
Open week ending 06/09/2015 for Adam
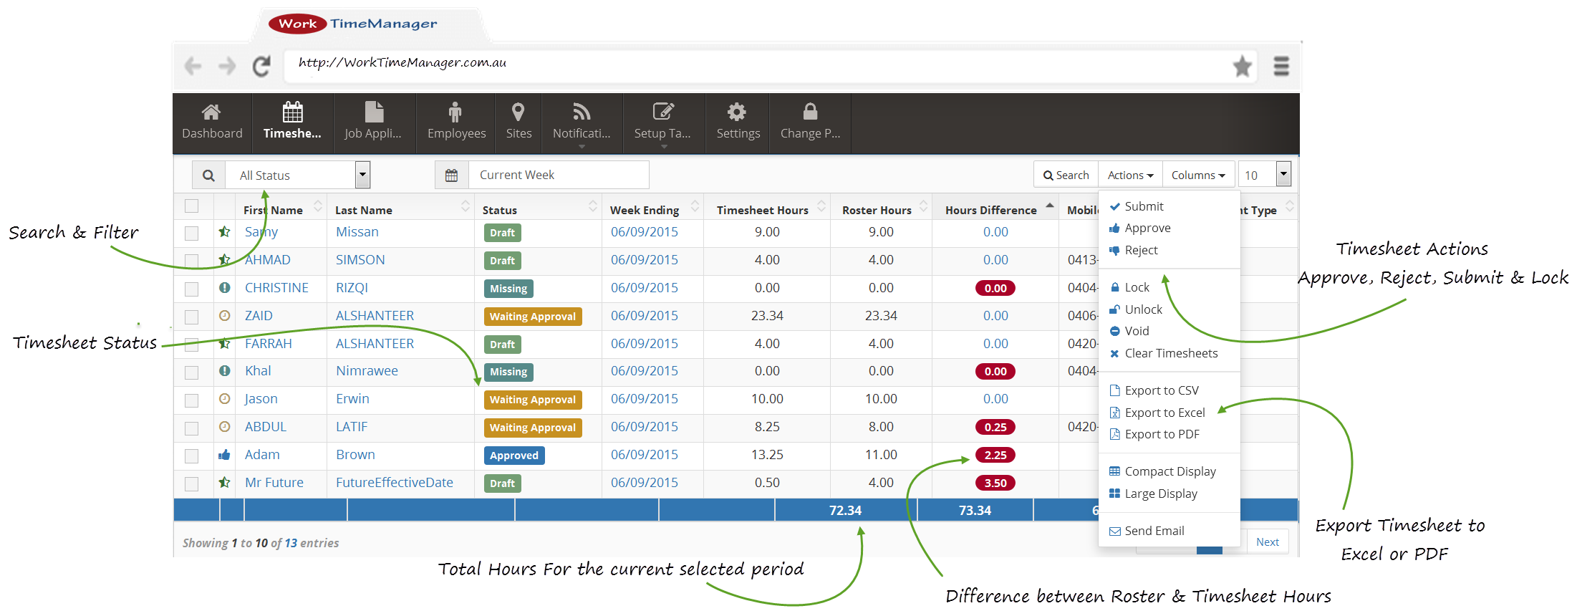click(x=644, y=454)
